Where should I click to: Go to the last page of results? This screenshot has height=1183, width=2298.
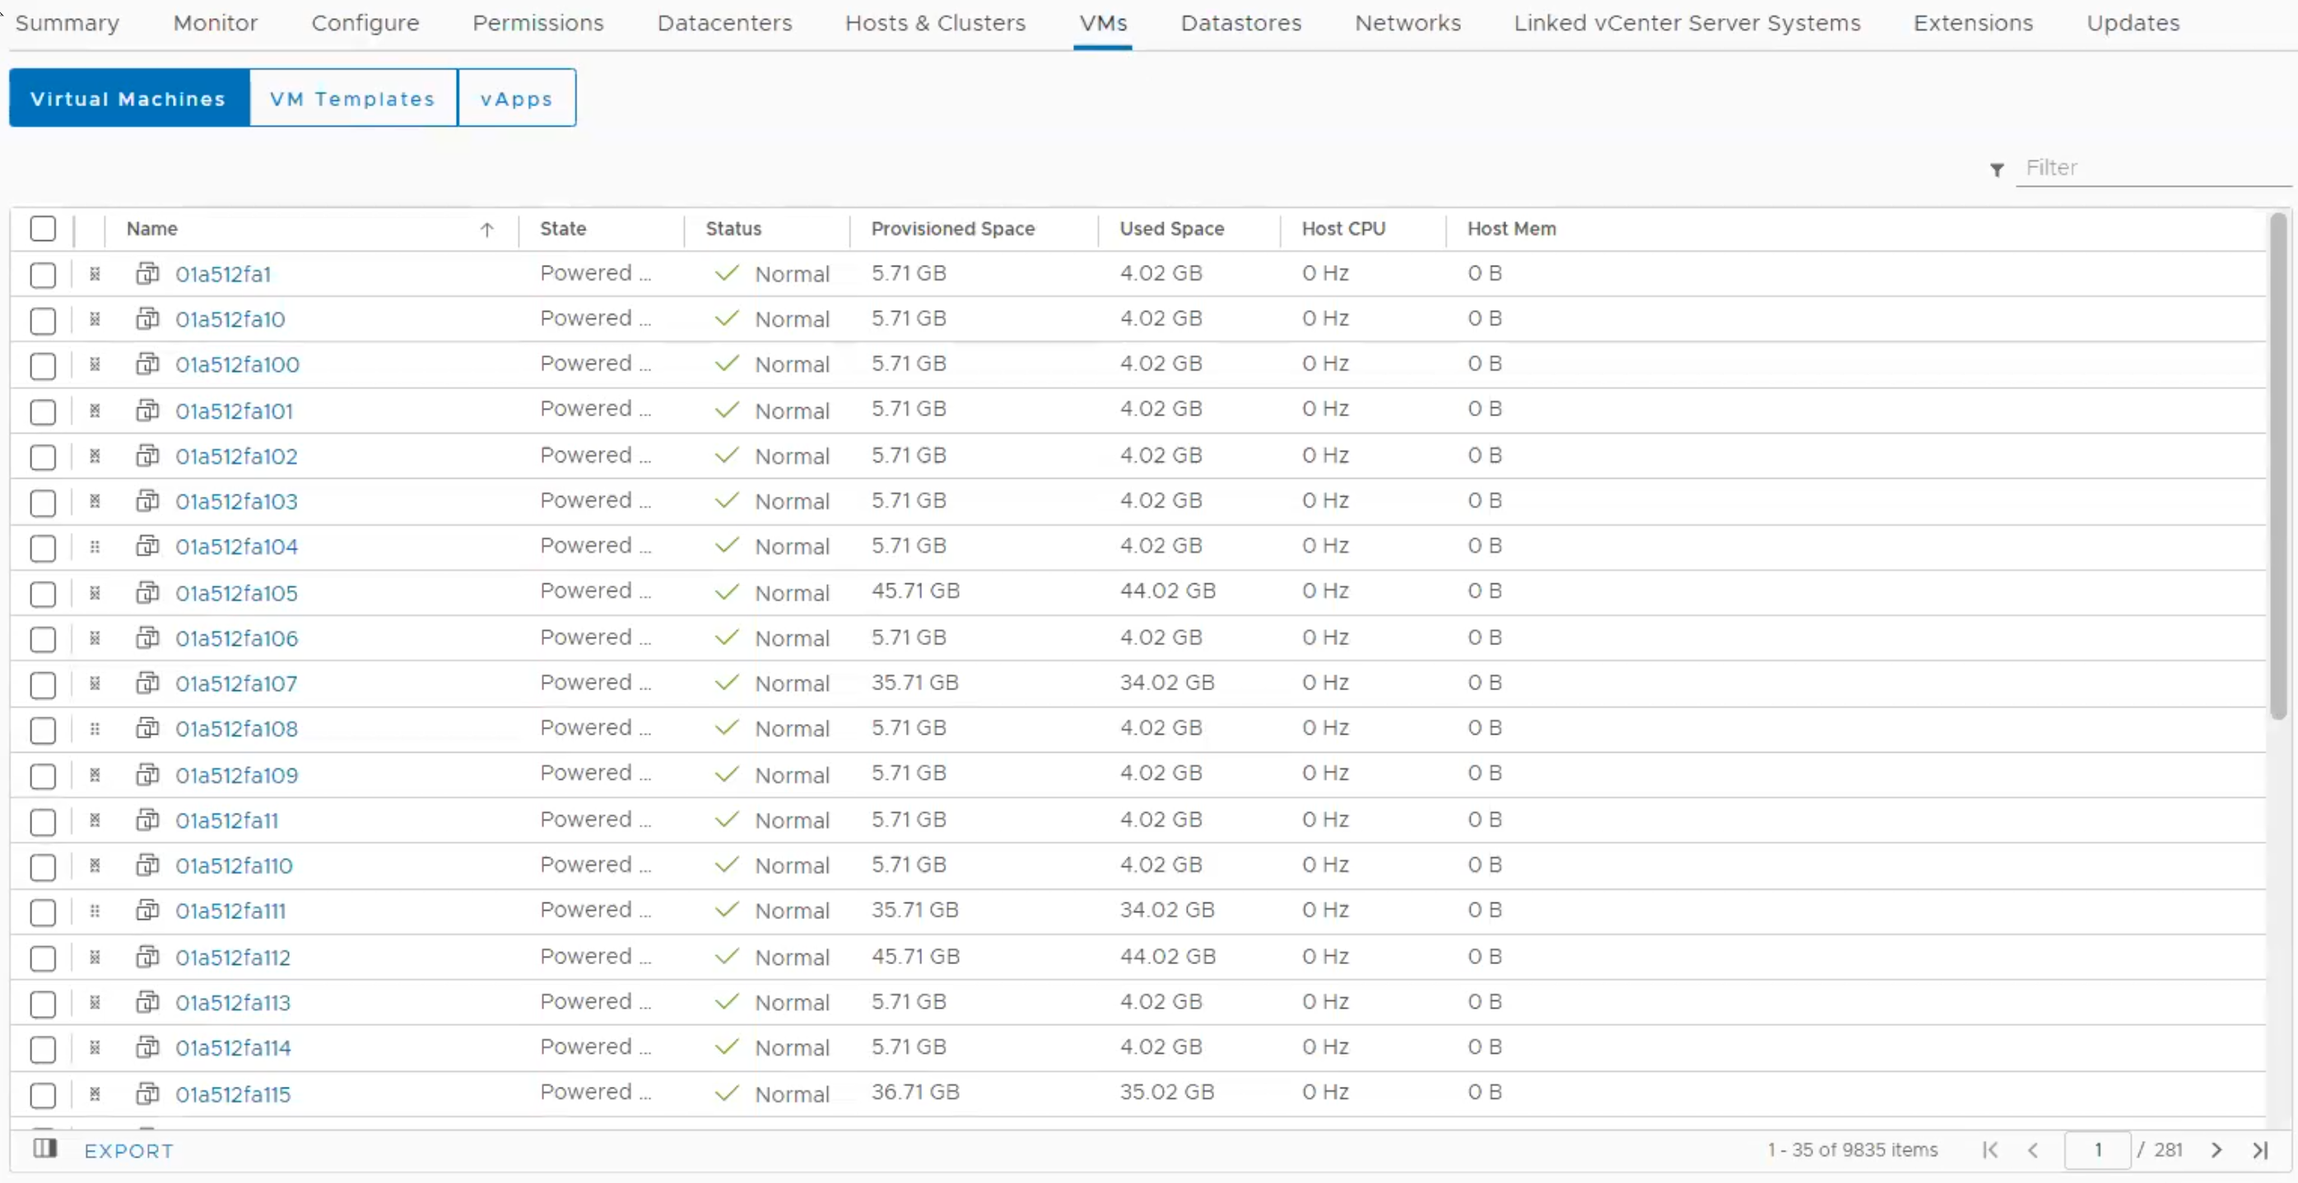[x=2259, y=1150]
